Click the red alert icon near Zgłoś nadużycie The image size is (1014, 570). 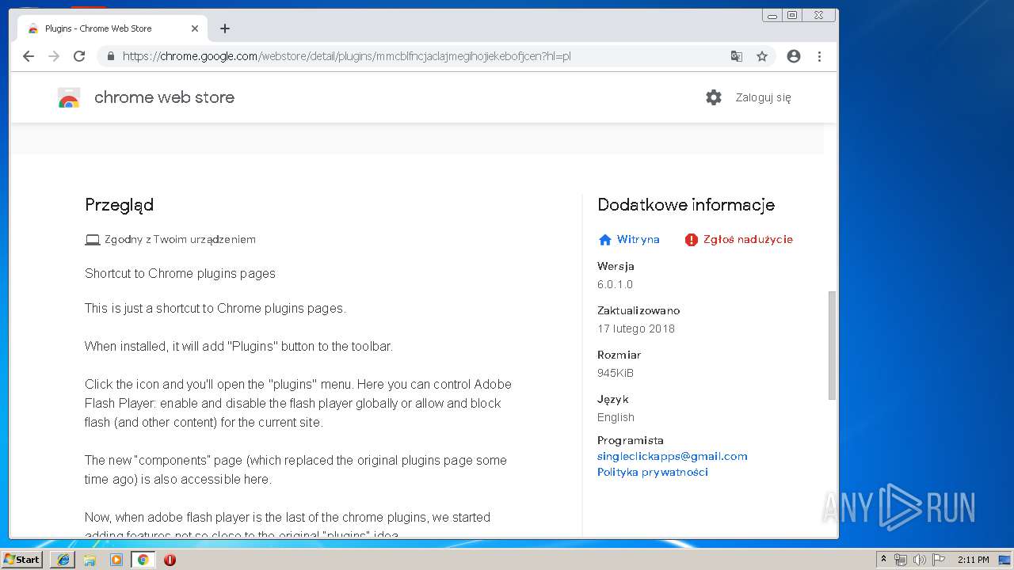692,239
